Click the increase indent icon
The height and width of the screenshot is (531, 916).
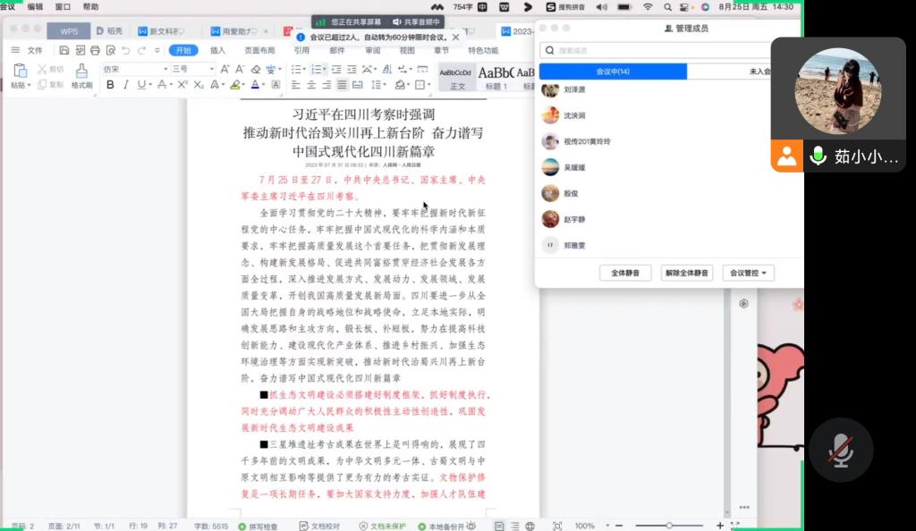pos(352,69)
